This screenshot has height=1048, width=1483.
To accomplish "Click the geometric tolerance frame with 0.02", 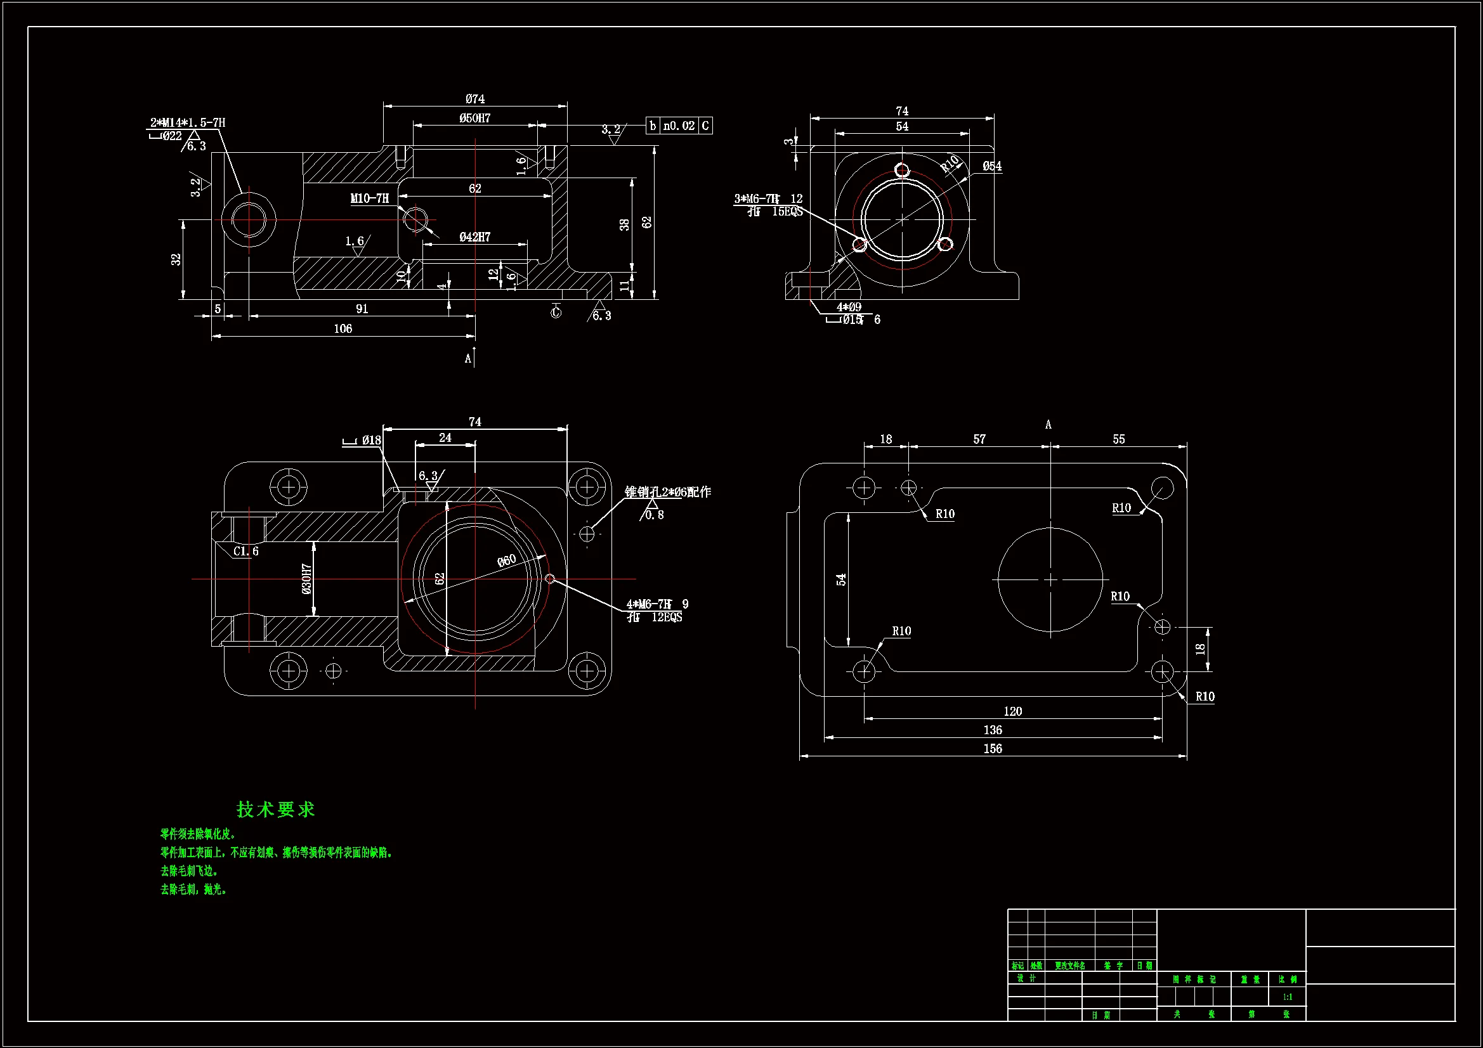I will tap(679, 126).
